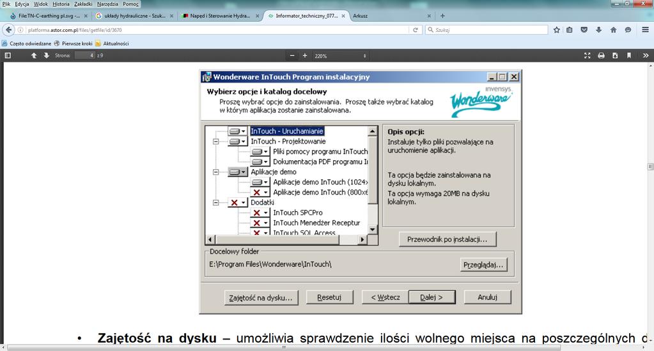Go to next PDF page arrow
Screen dimensions: 654x351
46,56
